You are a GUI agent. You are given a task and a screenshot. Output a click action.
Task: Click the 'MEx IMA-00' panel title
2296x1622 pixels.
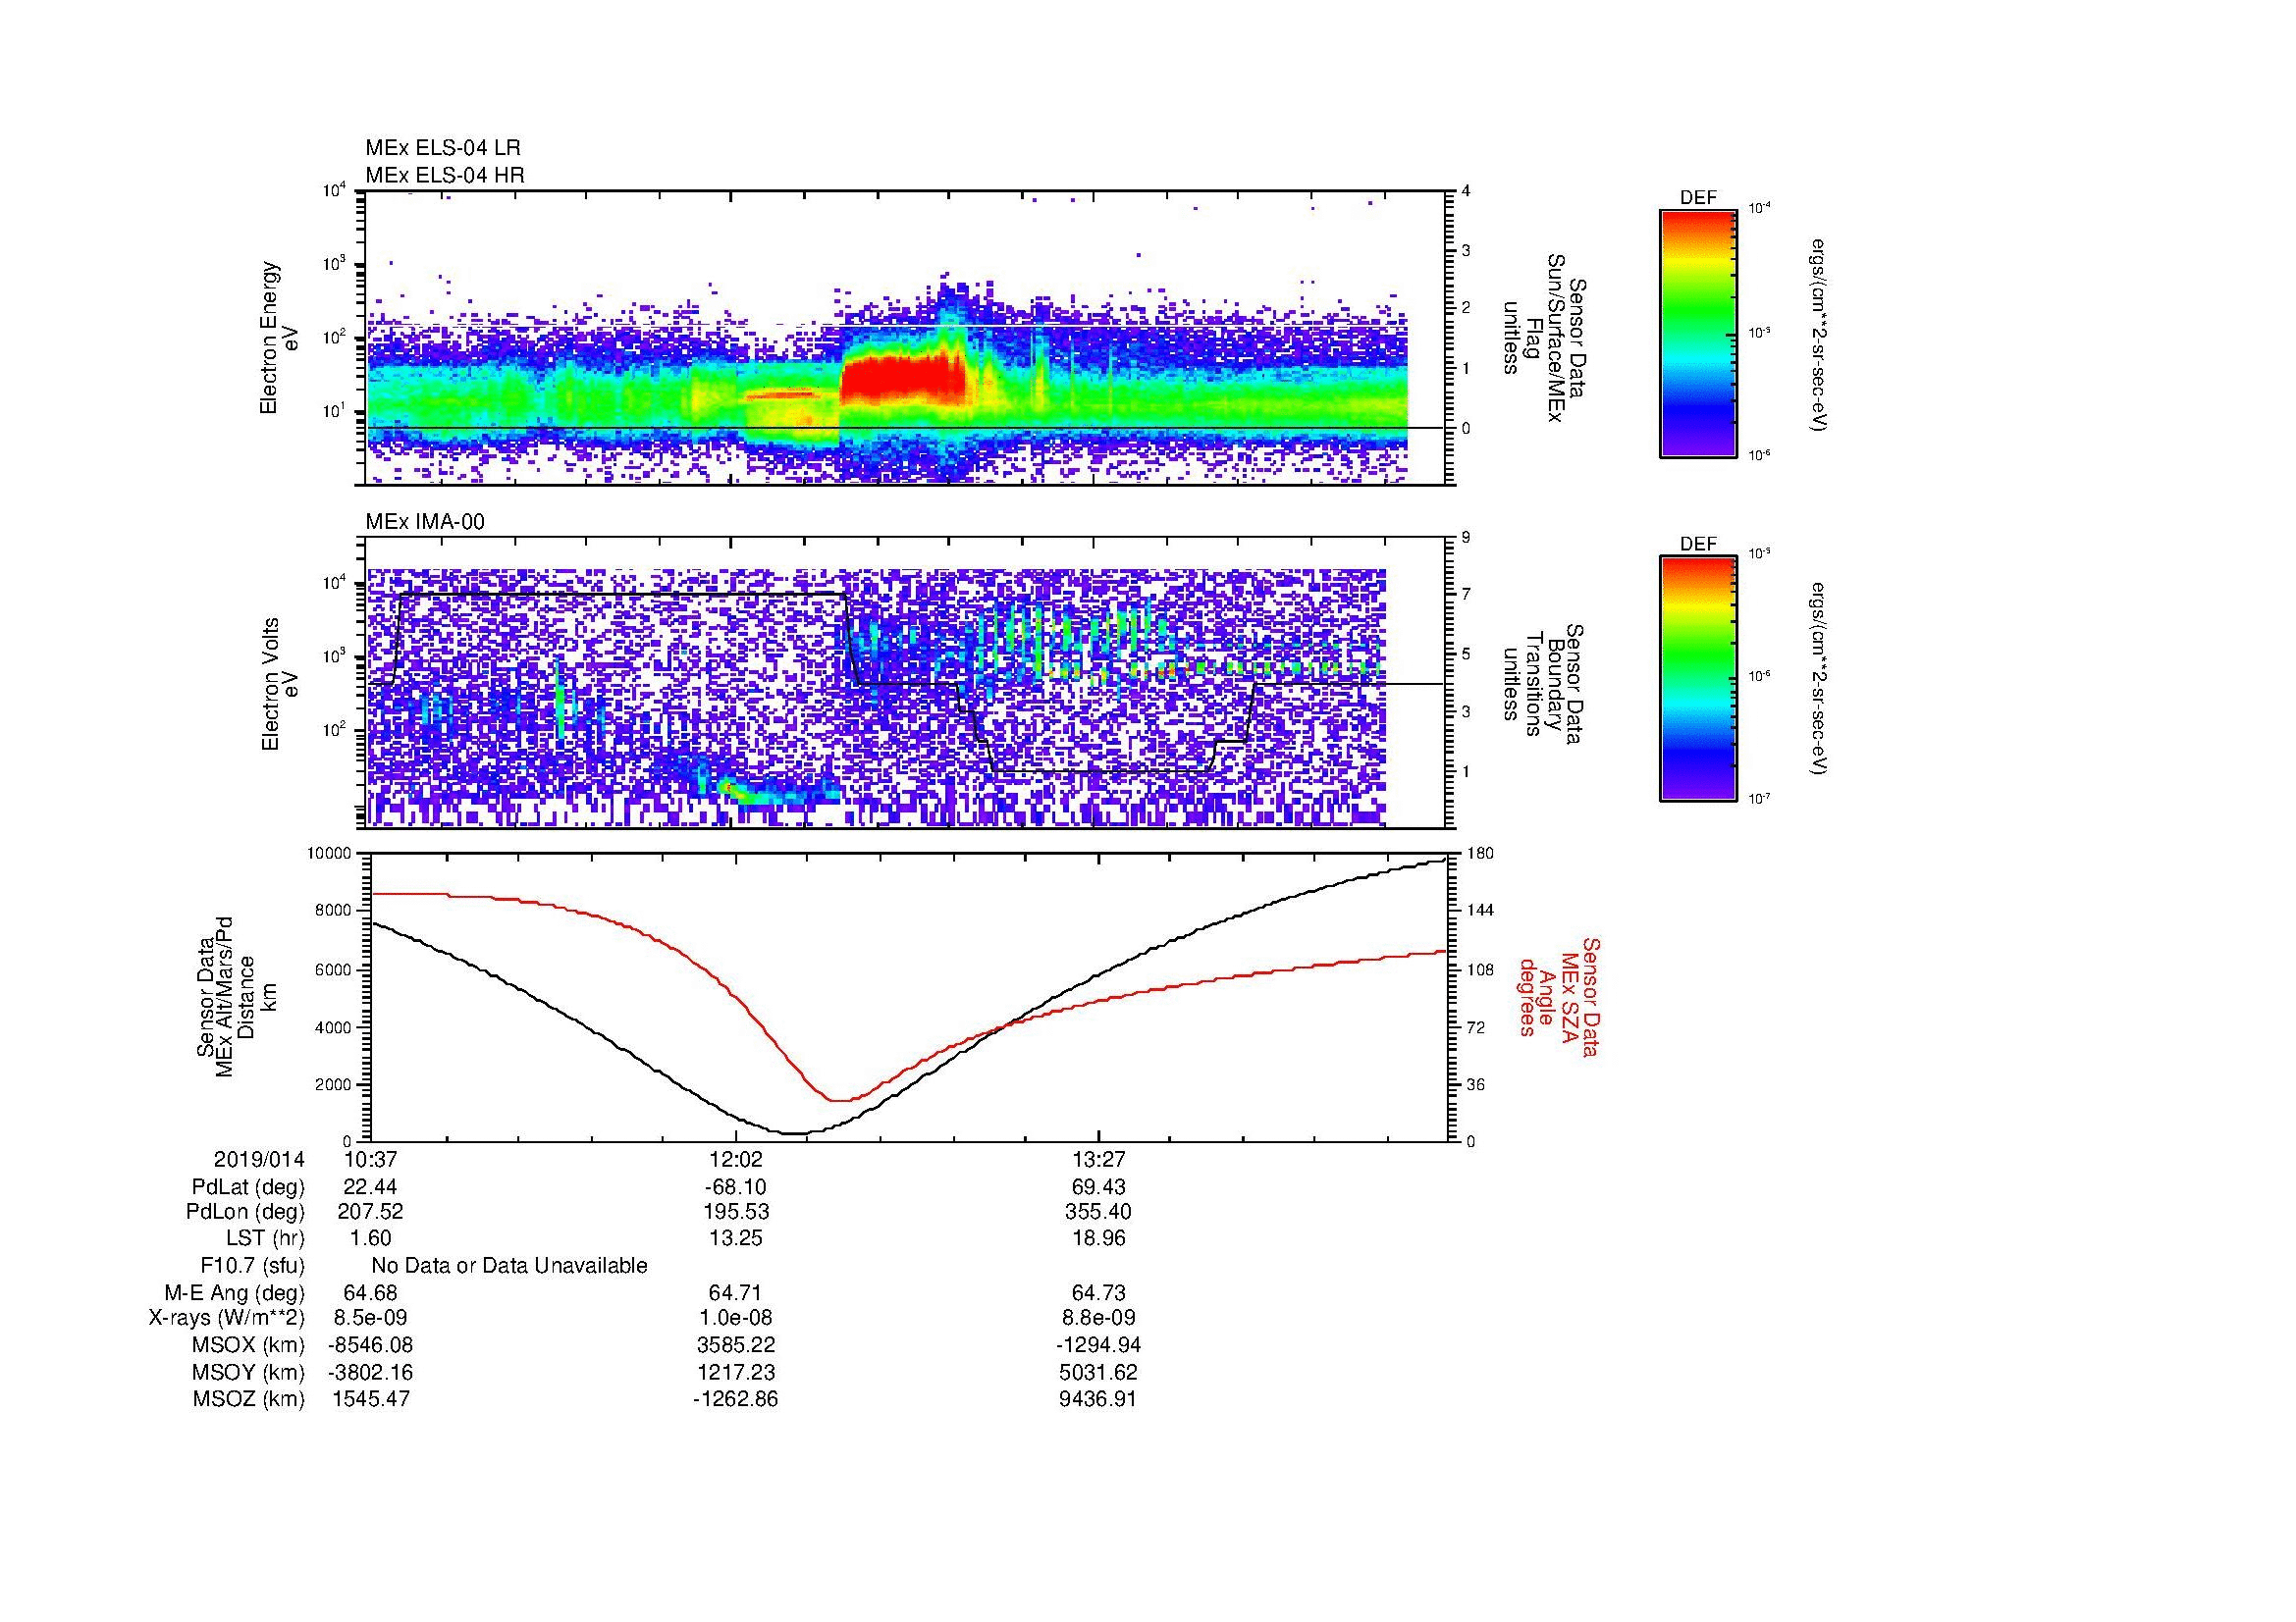point(425,522)
